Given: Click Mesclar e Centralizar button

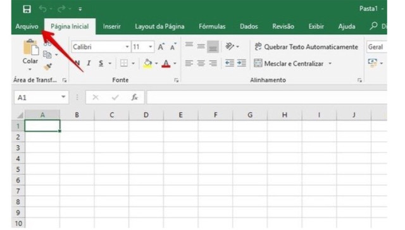Looking at the screenshot, I should 289,63.
